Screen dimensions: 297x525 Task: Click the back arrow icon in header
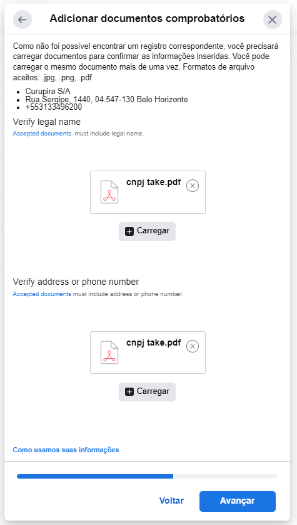[23, 19]
